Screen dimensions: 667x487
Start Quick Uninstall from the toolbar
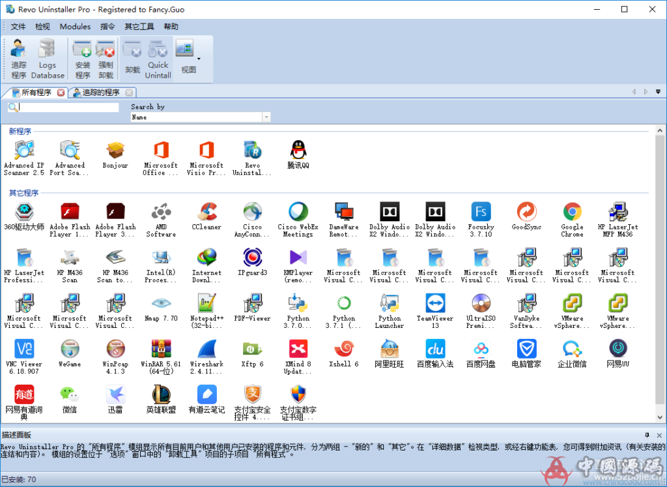[158, 57]
